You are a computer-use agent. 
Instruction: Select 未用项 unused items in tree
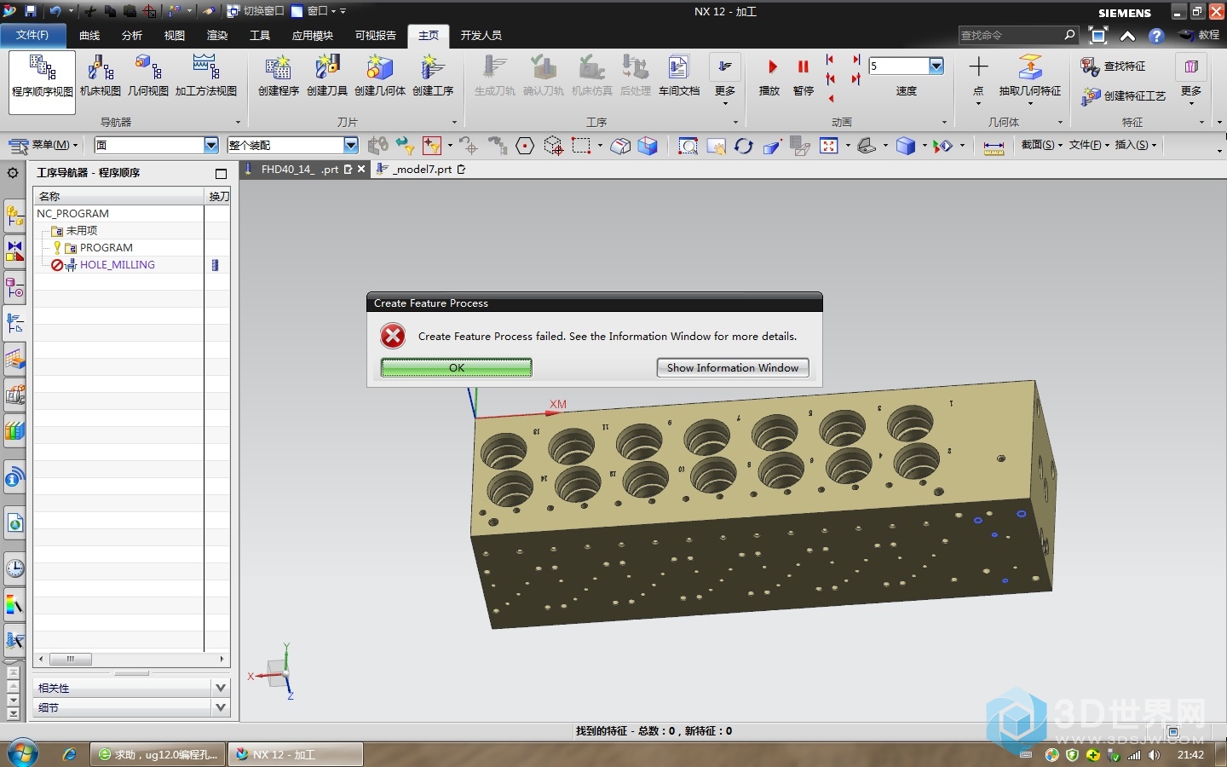click(82, 231)
